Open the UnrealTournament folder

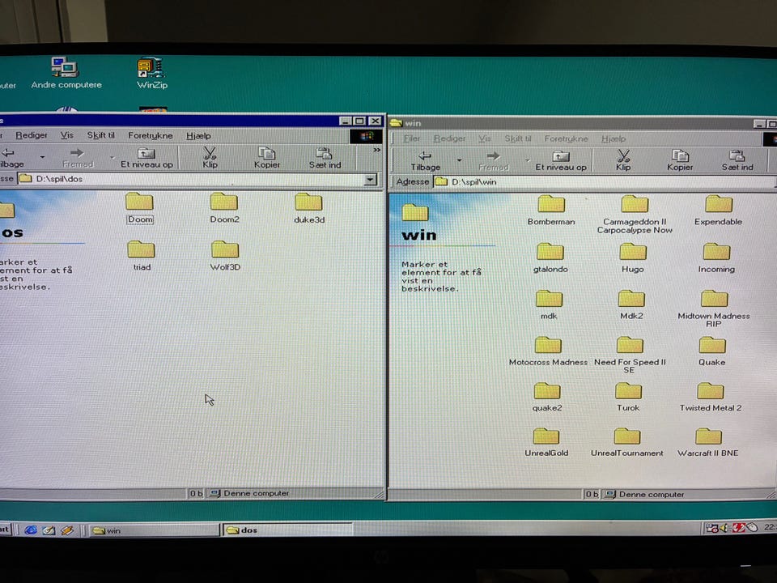pyautogui.click(x=626, y=442)
